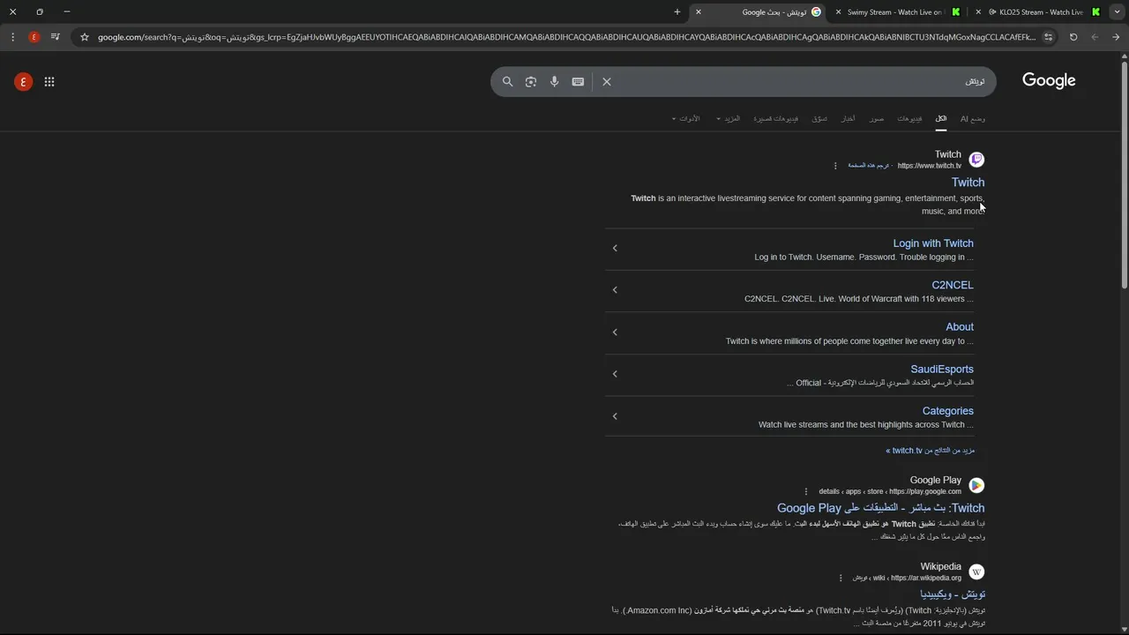The width and height of the screenshot is (1129, 635).
Task: Click the Twitch result snippet text
Action: [x=807, y=205]
